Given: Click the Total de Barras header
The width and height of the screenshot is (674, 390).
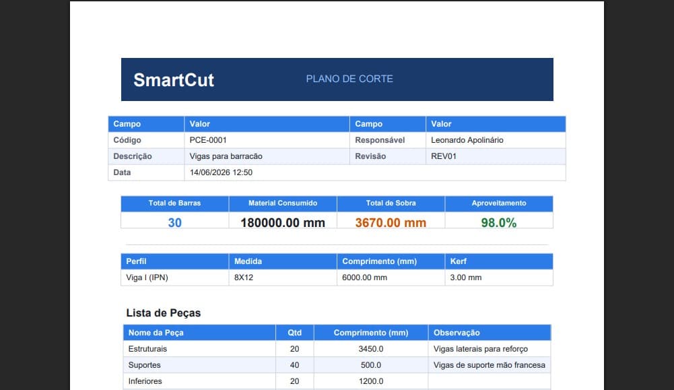Looking at the screenshot, I should tap(174, 203).
